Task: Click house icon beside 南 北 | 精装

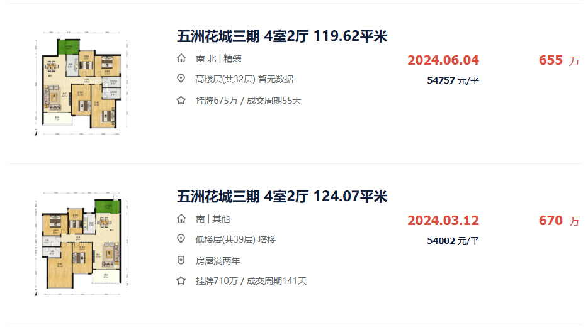Action: point(181,58)
